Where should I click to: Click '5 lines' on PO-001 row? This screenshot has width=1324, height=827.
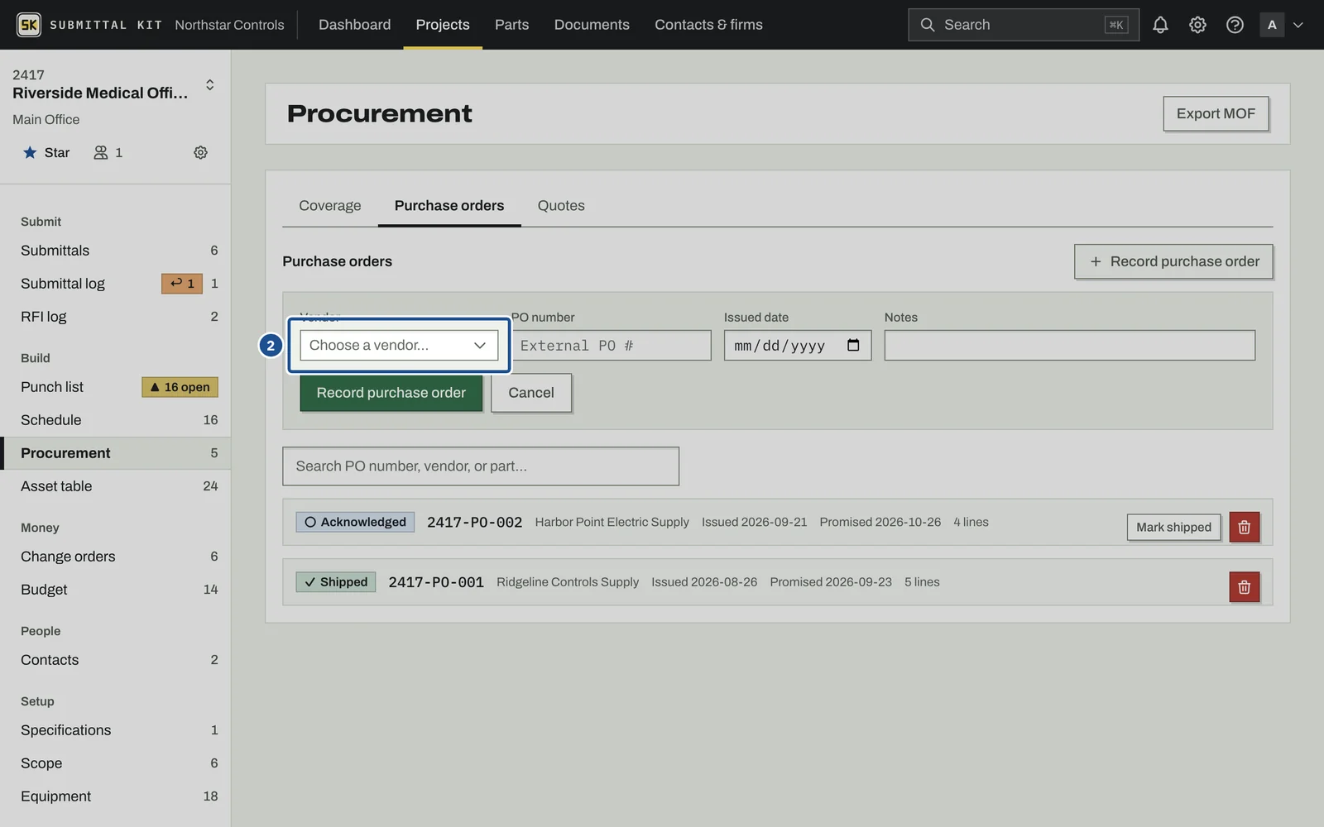(922, 582)
